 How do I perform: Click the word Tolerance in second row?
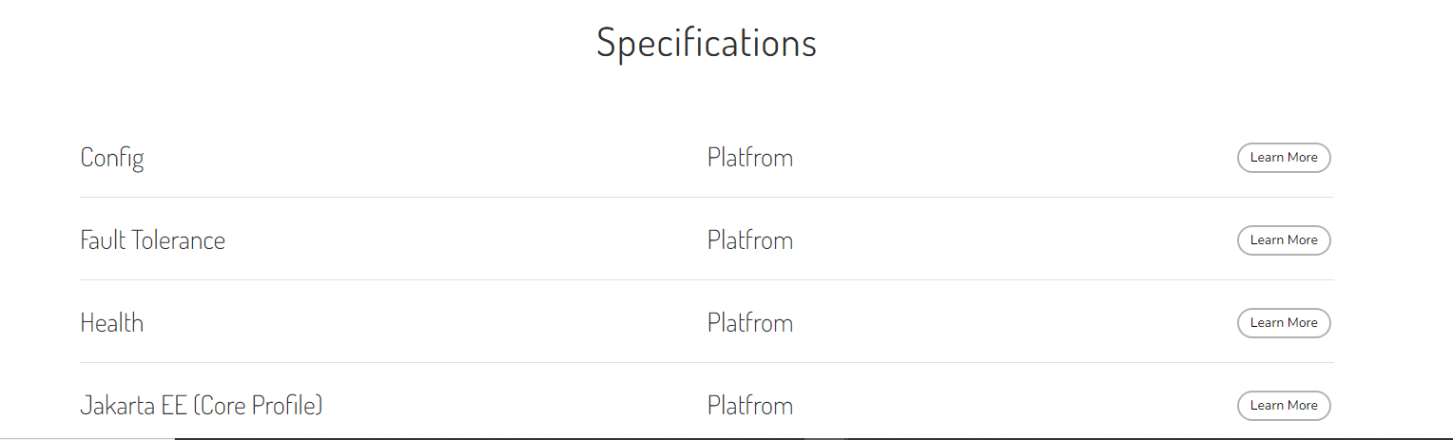tap(181, 240)
